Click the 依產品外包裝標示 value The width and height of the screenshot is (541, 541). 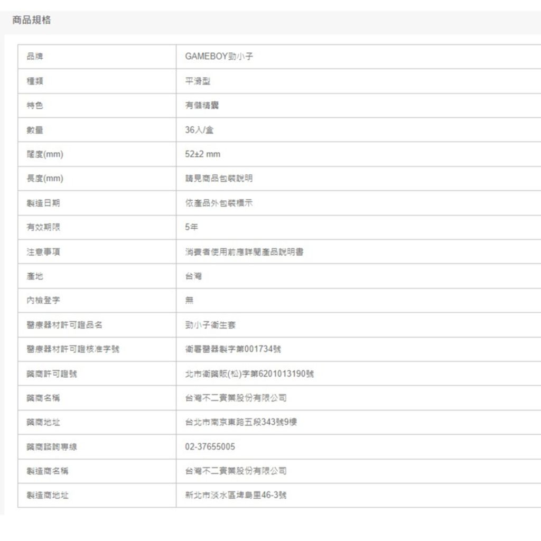[x=219, y=203]
